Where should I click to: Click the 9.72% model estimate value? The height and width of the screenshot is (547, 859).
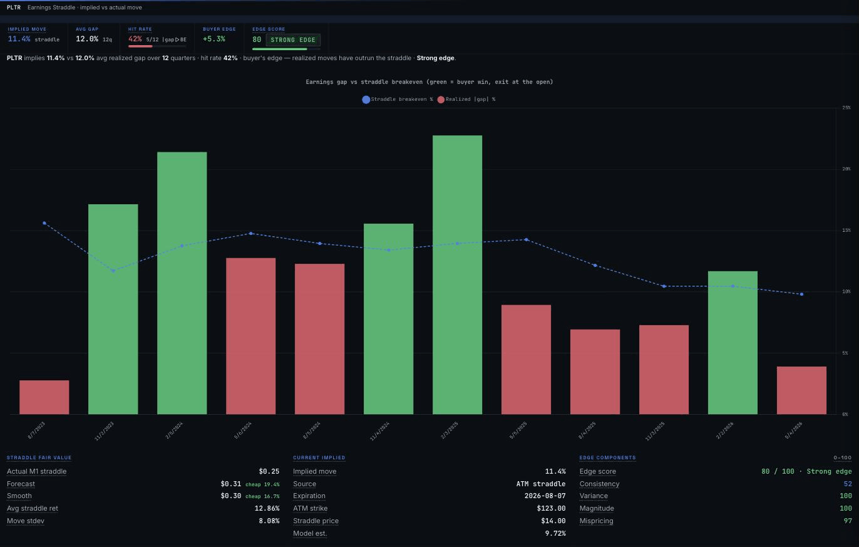[555, 533]
